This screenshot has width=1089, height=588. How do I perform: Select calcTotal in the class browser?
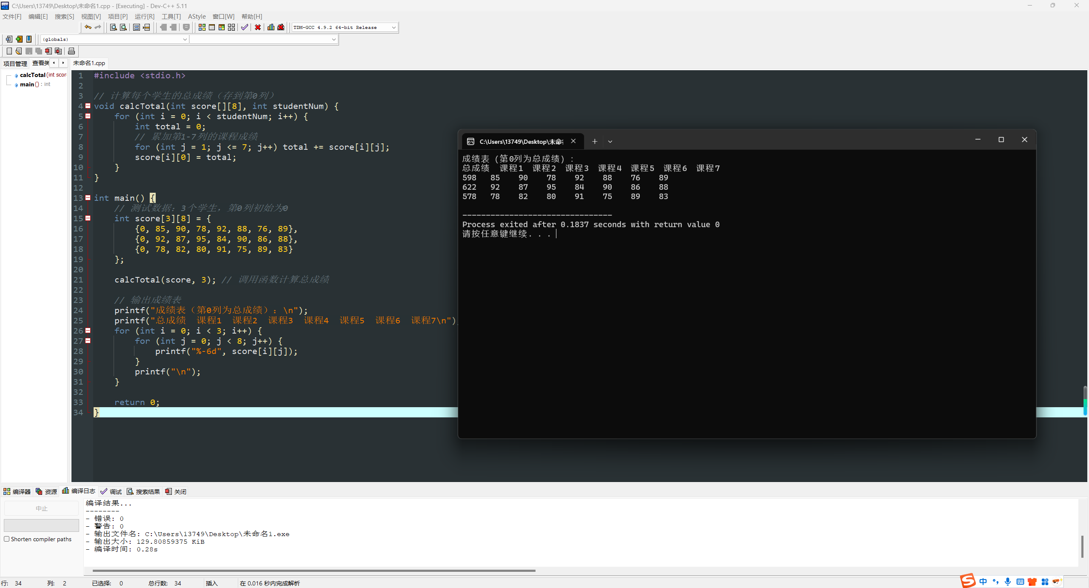33,75
